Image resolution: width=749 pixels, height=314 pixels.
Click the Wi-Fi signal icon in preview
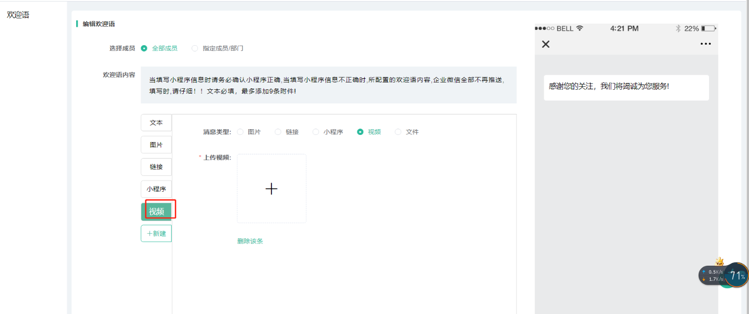579,28
